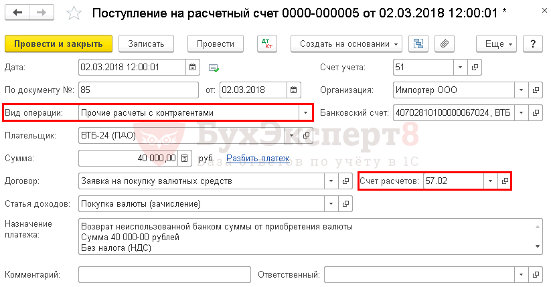The height and width of the screenshot is (287, 551).
Task: Open calendar picker for Дата field
Action: point(193,67)
